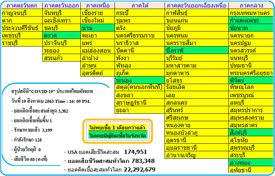Select the นครราชสีมา cell
The height and width of the screenshot is (176, 275).
pyautogui.click(x=196, y=43)
